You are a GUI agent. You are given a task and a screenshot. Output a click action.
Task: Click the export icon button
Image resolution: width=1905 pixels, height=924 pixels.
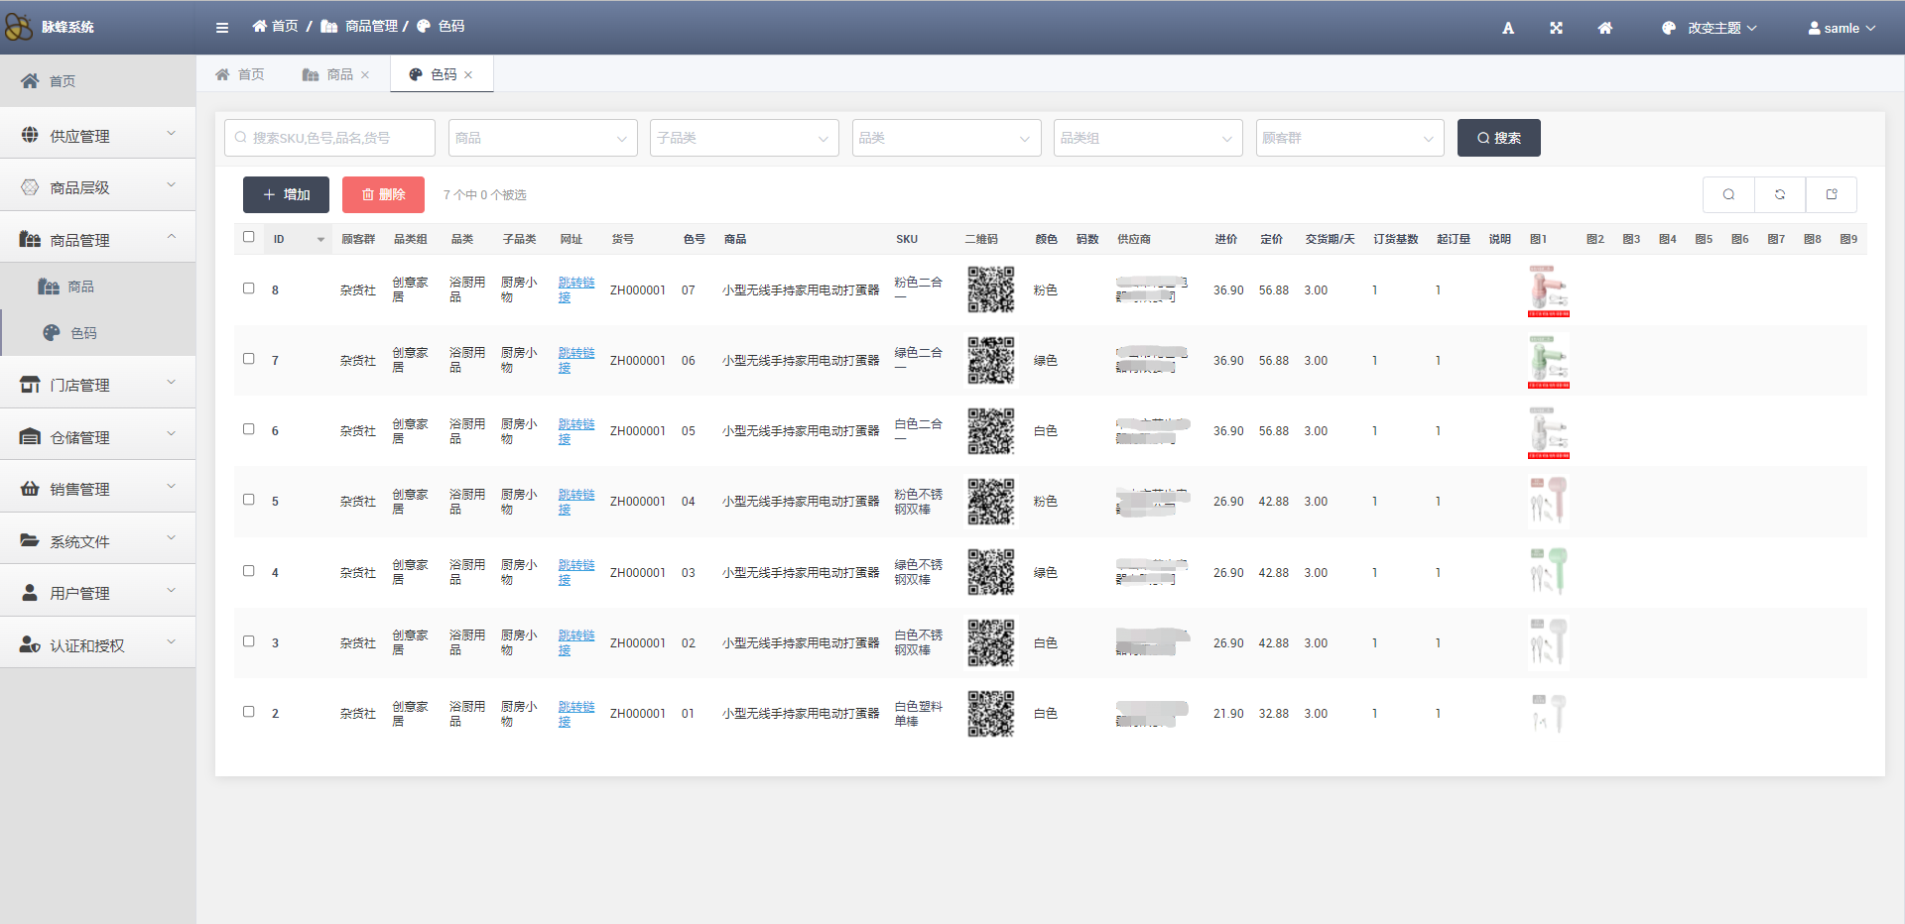coord(1832,194)
